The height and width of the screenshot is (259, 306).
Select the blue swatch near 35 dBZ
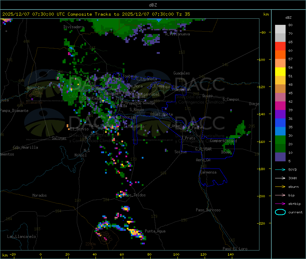pos(280,123)
